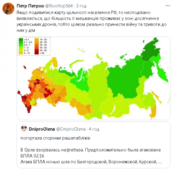
Task: Click the '10 - 20' orange legend swatch
Action: point(37,39)
